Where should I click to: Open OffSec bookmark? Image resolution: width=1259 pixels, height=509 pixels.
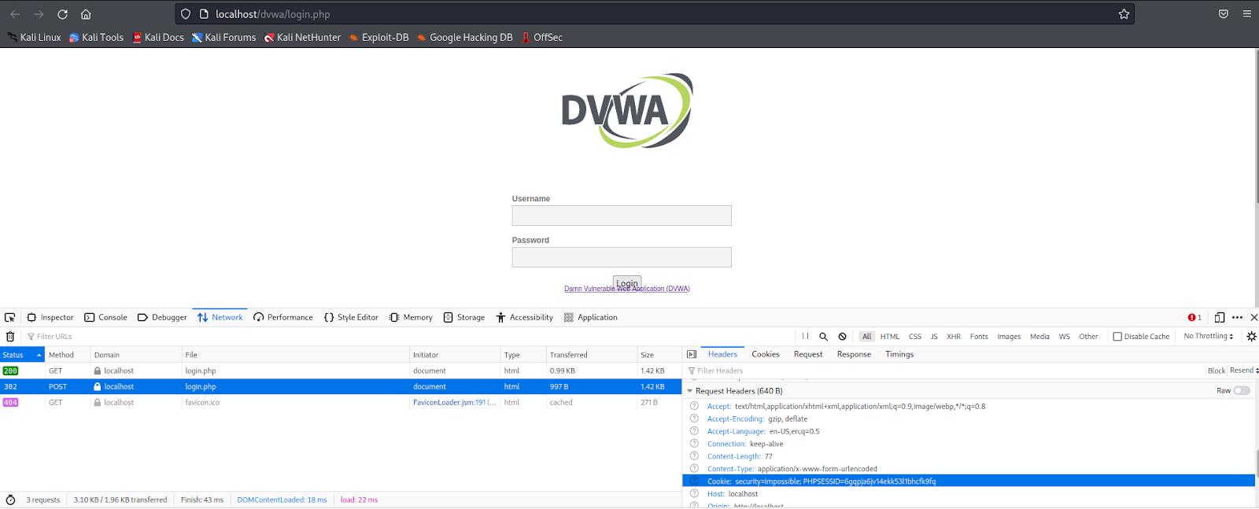542,37
